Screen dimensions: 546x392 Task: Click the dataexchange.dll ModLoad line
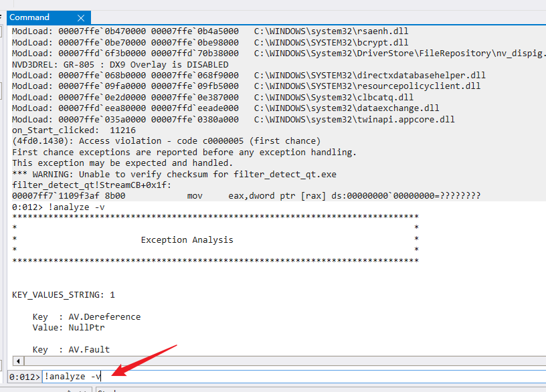coord(225,108)
